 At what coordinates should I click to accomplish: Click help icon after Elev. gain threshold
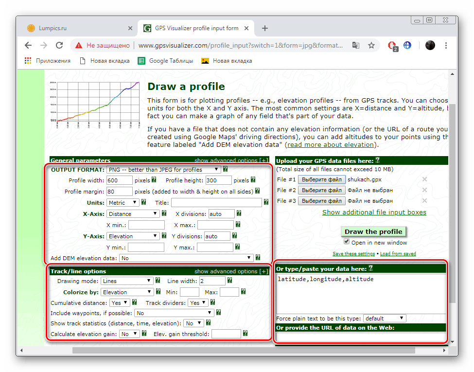[245, 333]
